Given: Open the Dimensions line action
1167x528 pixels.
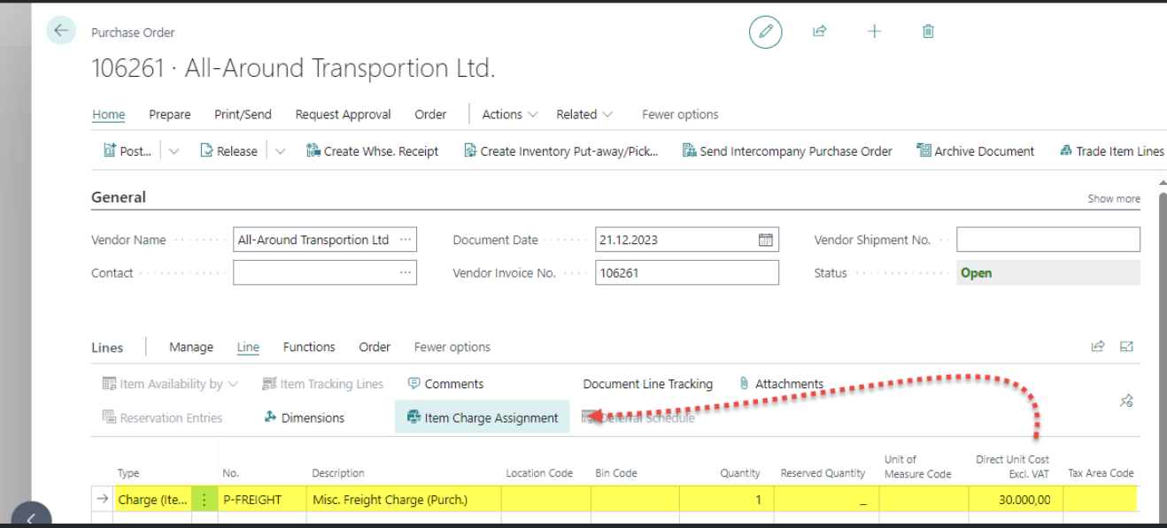Looking at the screenshot, I should pyautogui.click(x=304, y=417).
